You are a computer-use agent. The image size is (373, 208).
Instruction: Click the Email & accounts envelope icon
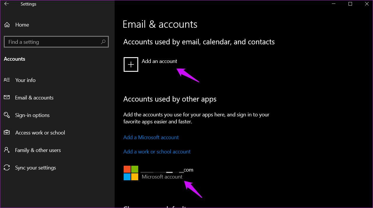coord(7,97)
